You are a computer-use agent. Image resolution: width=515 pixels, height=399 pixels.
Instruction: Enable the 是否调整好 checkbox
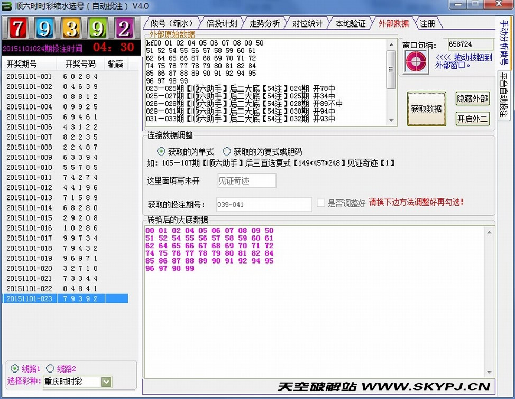coord(321,203)
